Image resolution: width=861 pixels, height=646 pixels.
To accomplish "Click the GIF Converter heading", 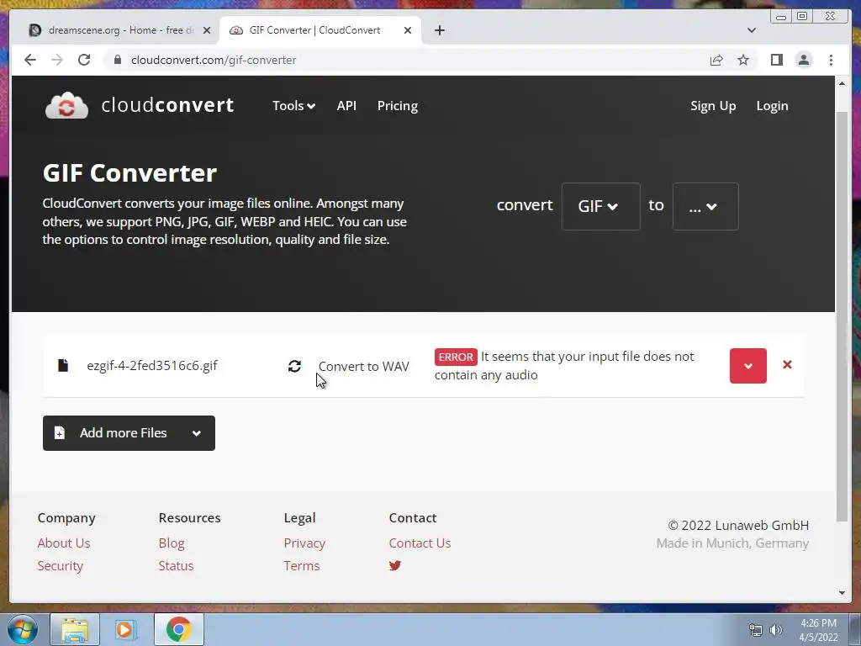I will coord(129,173).
